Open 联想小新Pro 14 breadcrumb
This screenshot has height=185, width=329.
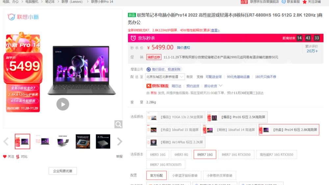pyautogui.click(x=102, y=2)
